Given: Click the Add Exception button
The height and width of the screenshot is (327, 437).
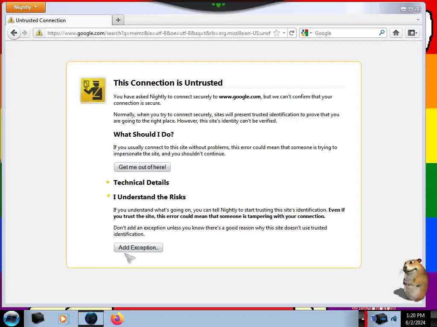Looking at the screenshot, I should [x=138, y=247].
